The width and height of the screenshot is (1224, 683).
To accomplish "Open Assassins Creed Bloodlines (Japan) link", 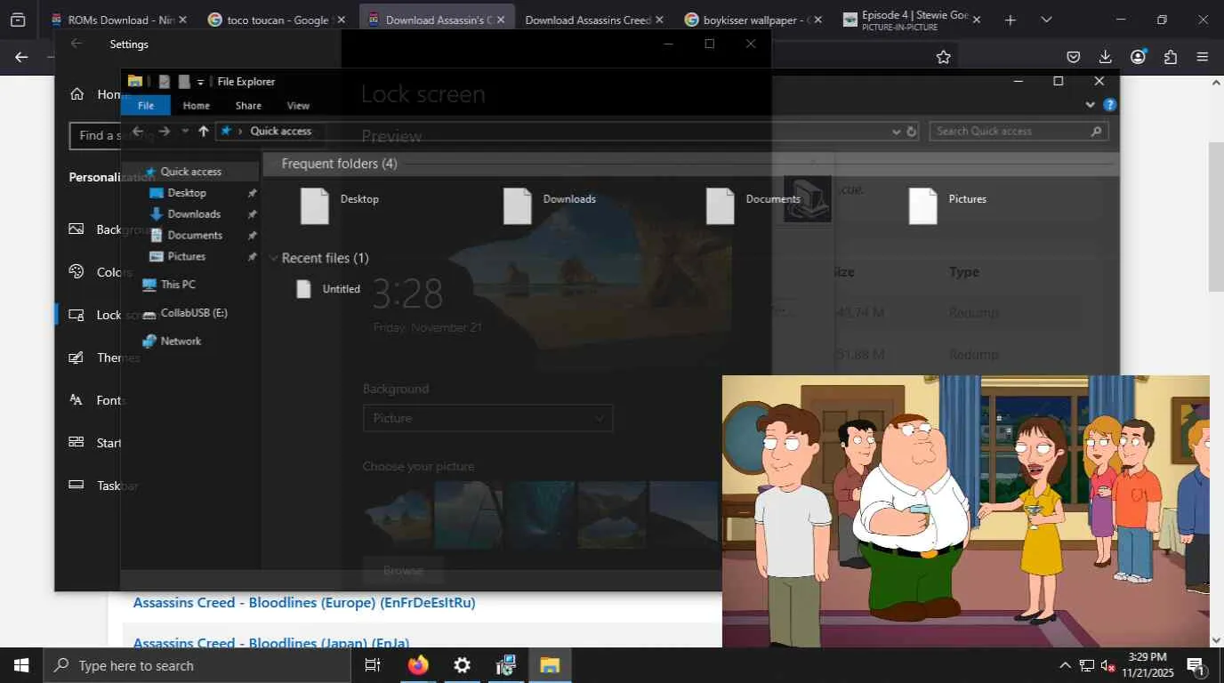I will 271,642.
